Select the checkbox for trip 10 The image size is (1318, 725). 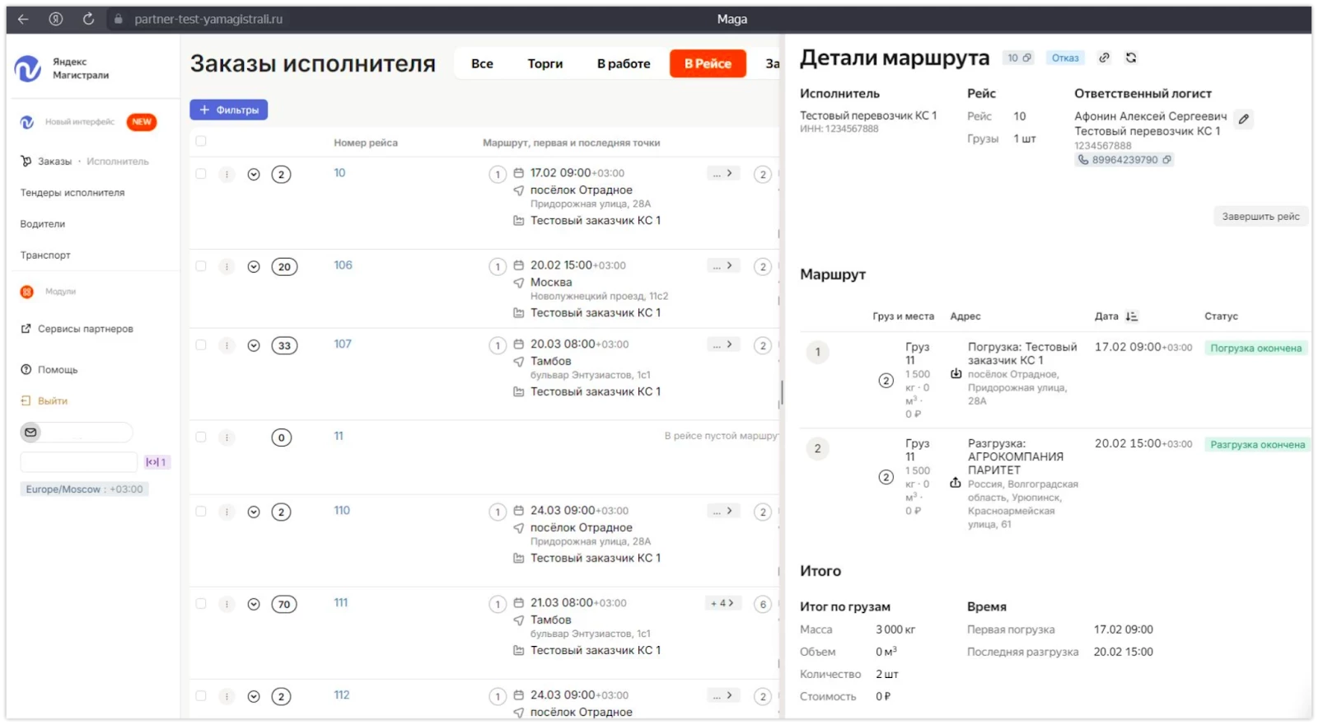201,174
